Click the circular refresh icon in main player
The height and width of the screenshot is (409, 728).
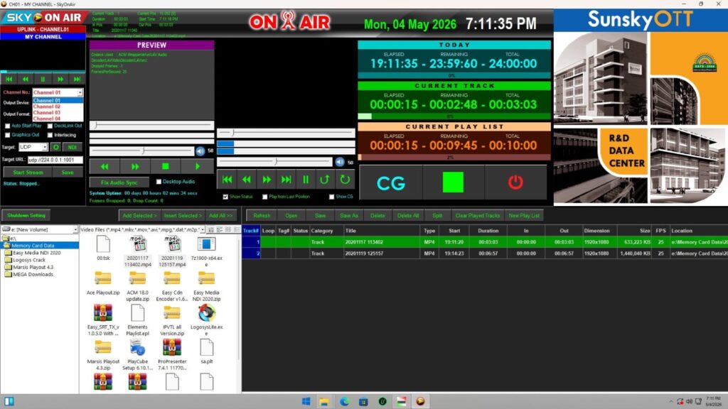click(345, 180)
